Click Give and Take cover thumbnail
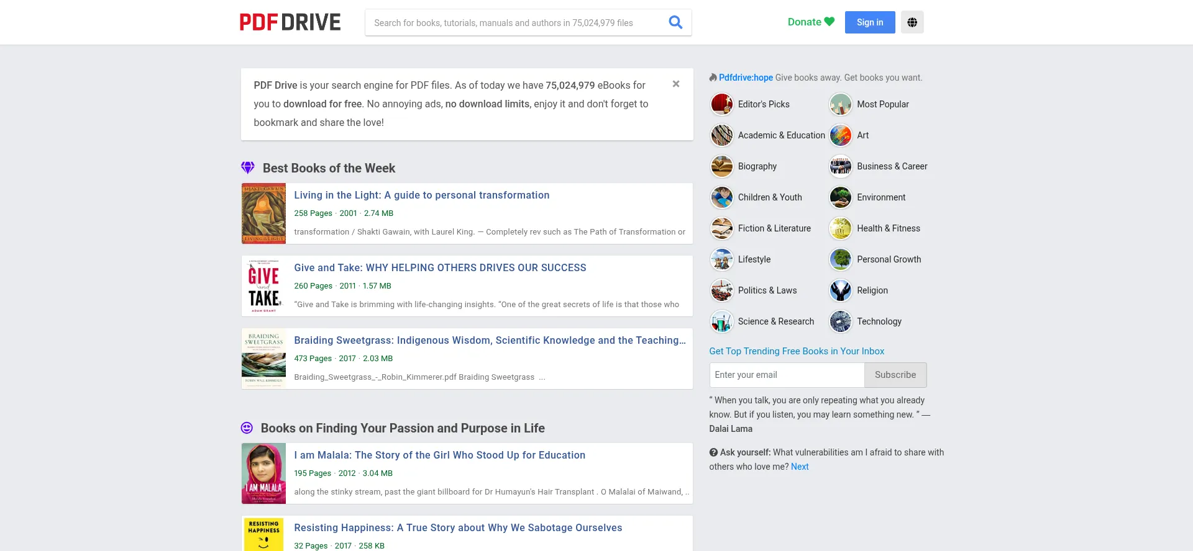The image size is (1193, 551). point(263,286)
